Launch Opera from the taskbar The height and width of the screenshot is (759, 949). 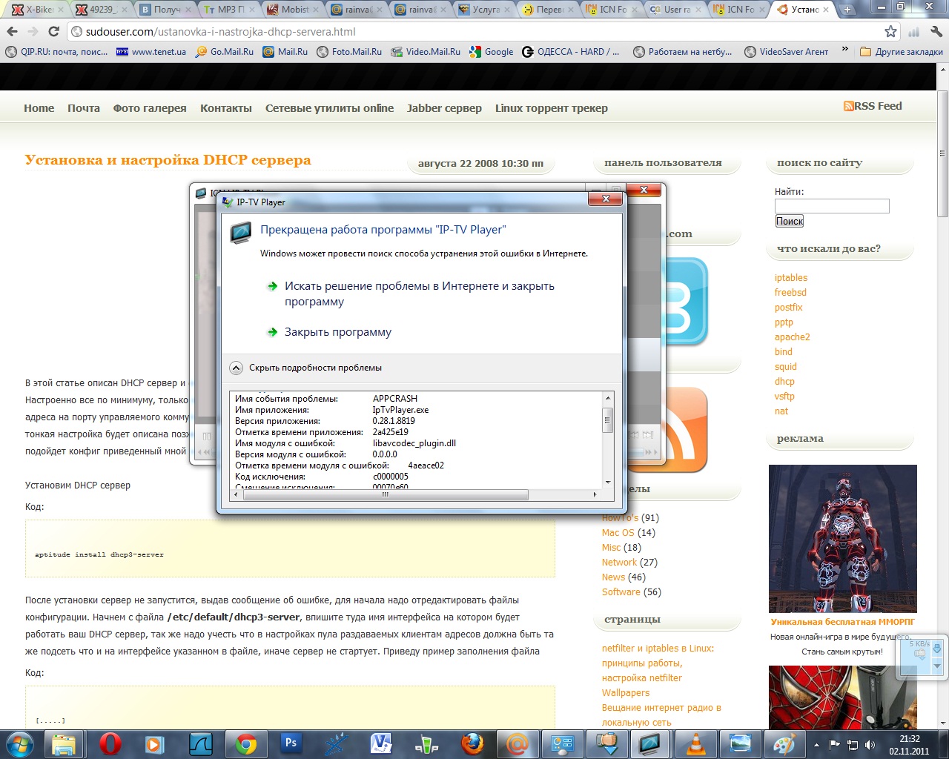pos(110,743)
